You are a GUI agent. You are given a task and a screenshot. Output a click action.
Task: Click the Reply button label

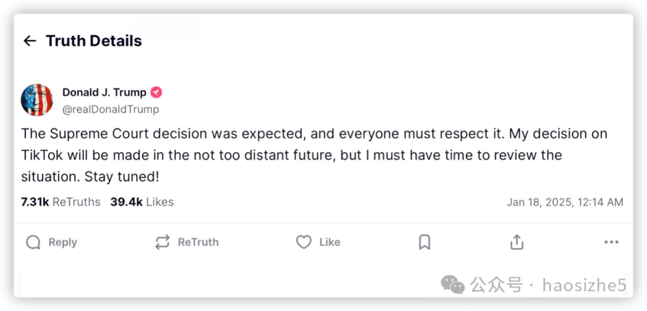63,242
